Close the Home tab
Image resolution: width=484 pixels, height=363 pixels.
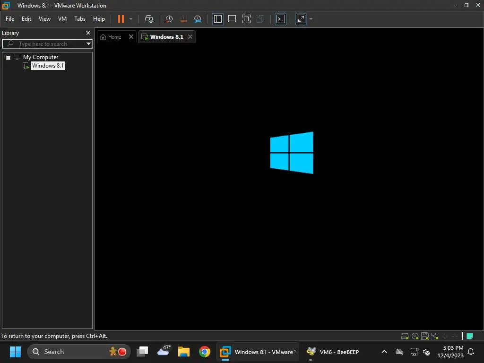click(x=131, y=37)
